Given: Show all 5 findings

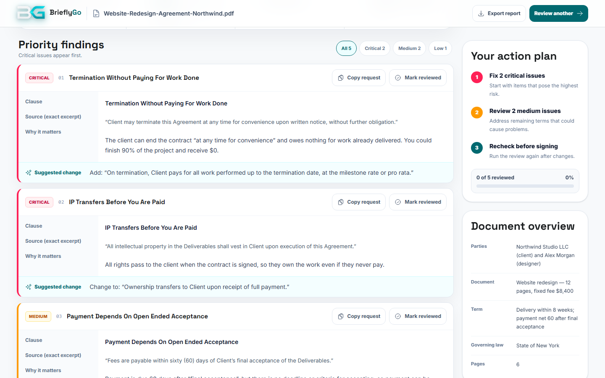Looking at the screenshot, I should pos(346,48).
